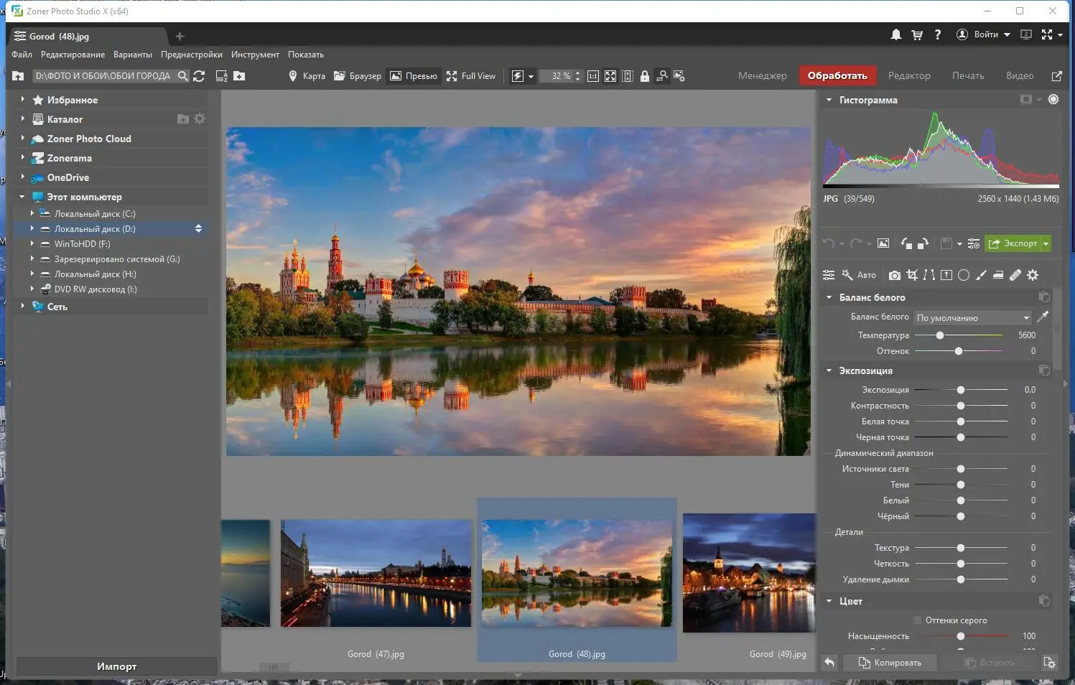Select the Crop tool

(x=912, y=275)
